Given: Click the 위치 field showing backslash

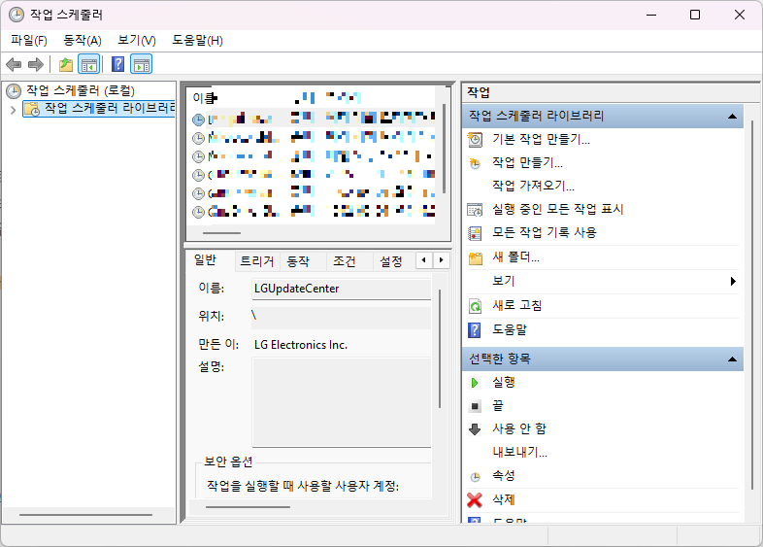Looking at the screenshot, I should 342,317.
